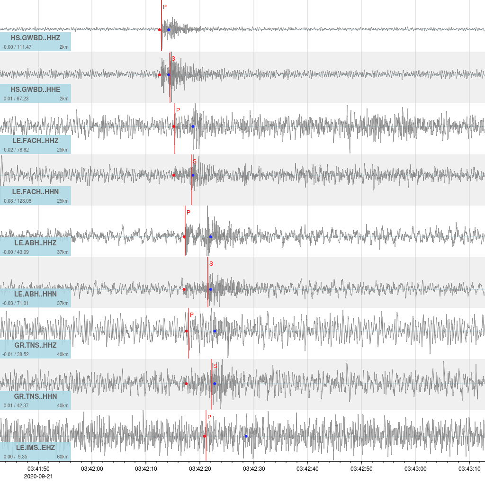Select the HS.GWBD..HHZ channel label

[x=36, y=38]
